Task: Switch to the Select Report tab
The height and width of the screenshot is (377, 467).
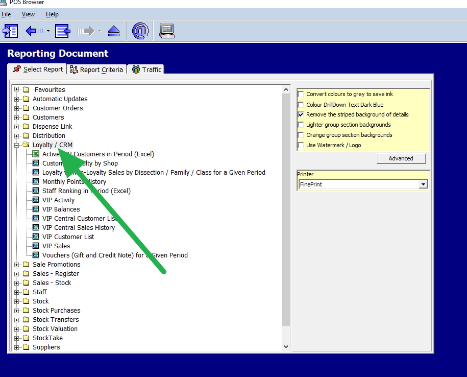Action: [37, 69]
